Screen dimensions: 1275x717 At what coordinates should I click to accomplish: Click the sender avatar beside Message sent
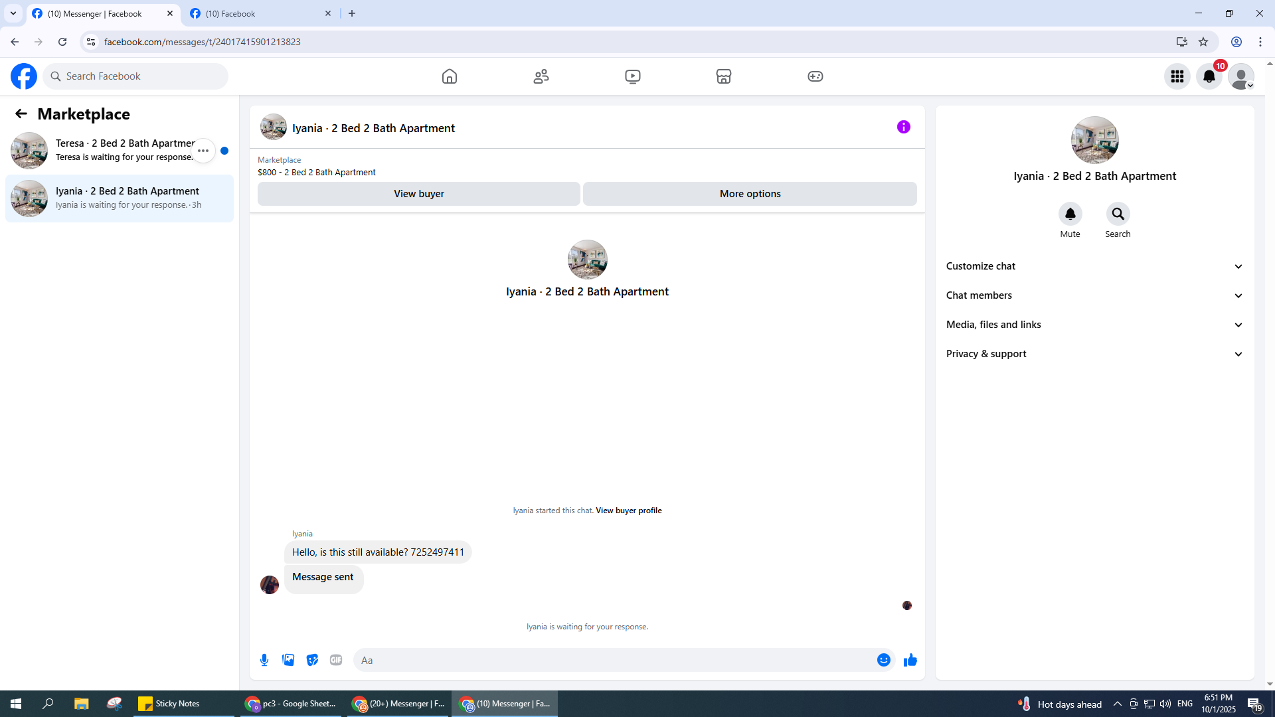coord(270,585)
